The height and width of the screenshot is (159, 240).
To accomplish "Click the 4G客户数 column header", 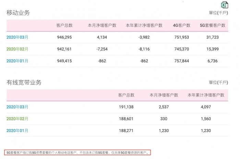I will coord(181,25).
